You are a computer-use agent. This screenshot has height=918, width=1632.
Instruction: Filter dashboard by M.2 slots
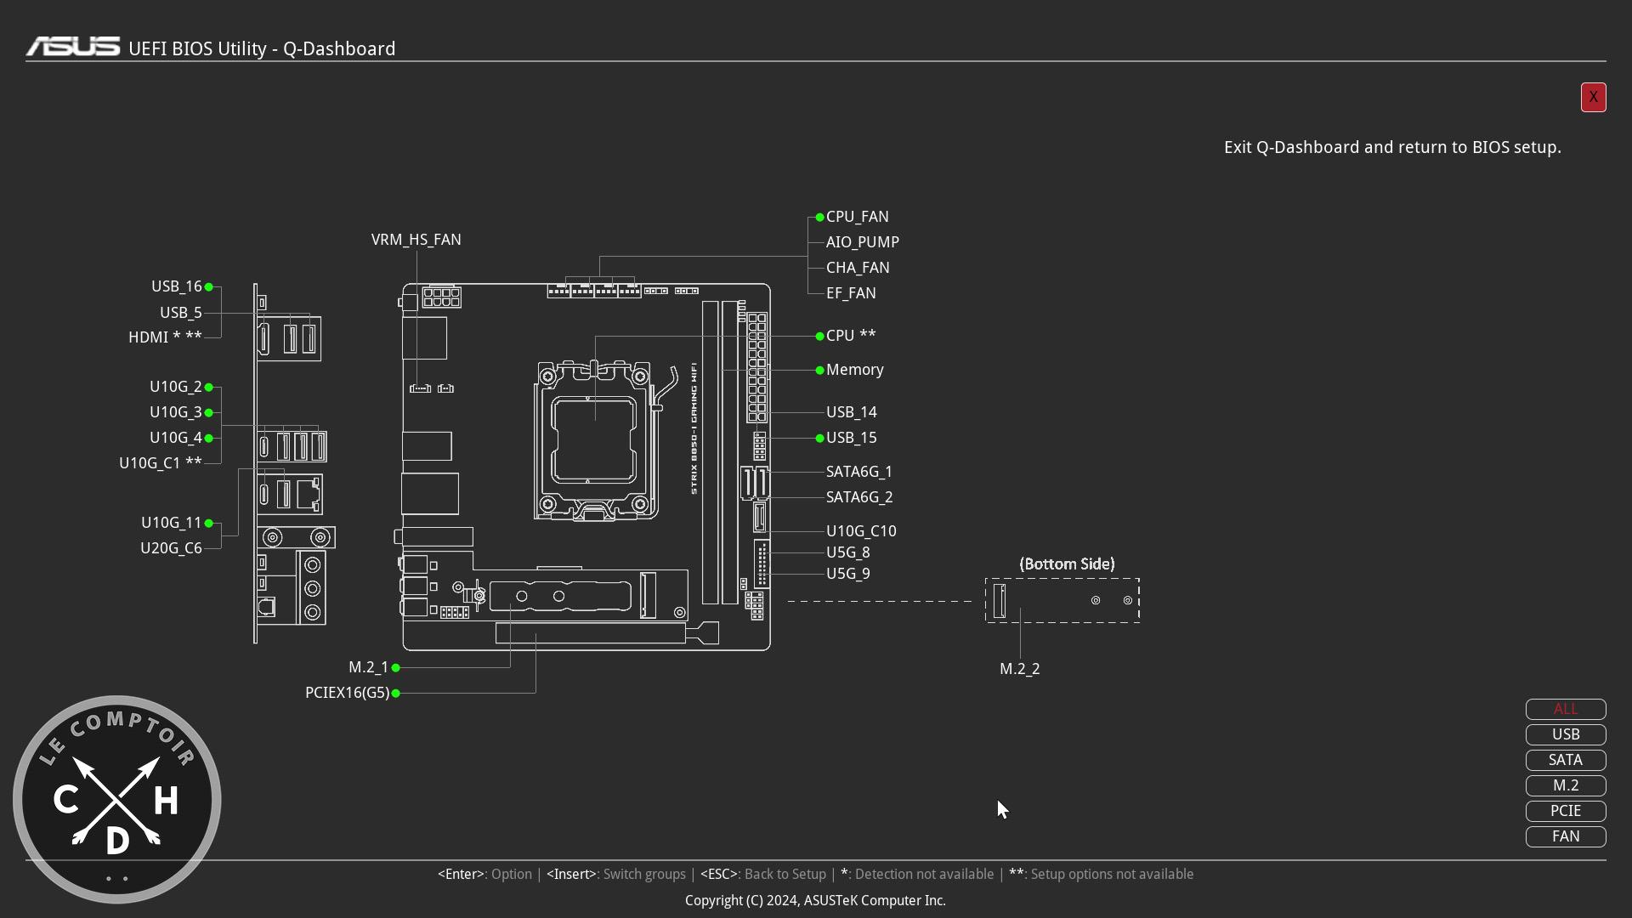point(1565,785)
